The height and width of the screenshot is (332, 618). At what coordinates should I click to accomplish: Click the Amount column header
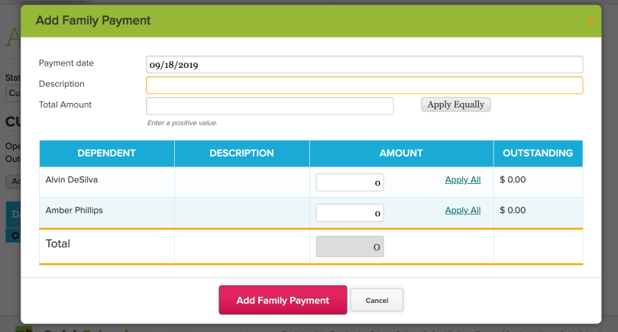[x=401, y=153]
